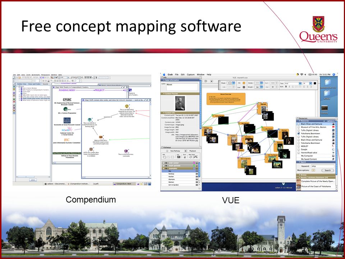Open the Grab menu

pos(170,75)
